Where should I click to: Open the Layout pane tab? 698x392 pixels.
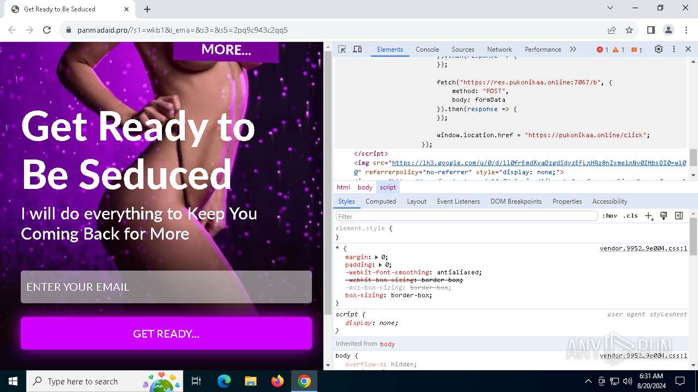coord(417,201)
